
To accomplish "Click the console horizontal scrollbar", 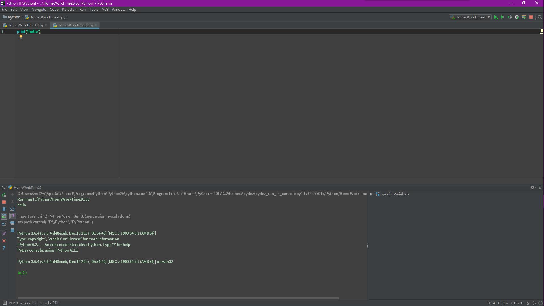I will (x=178, y=298).
